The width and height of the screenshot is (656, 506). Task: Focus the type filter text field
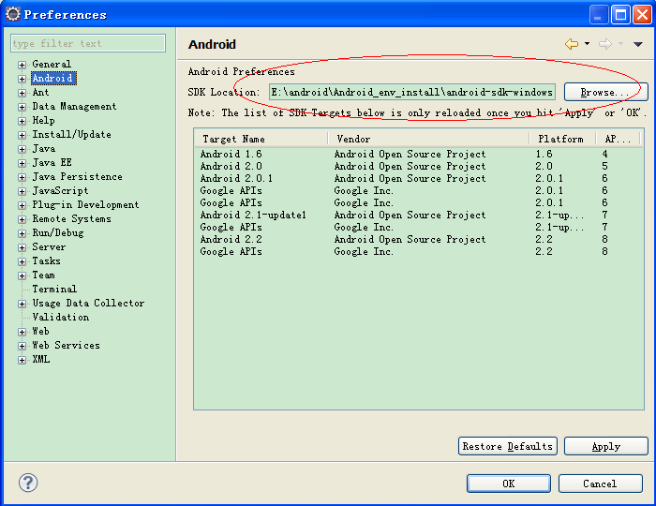point(88,43)
